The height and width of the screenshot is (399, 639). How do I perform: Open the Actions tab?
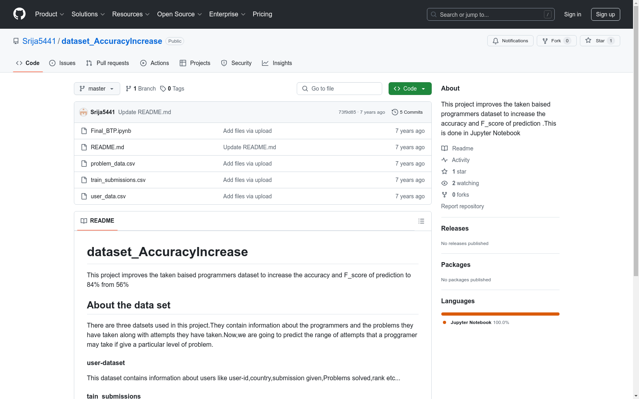point(155,63)
